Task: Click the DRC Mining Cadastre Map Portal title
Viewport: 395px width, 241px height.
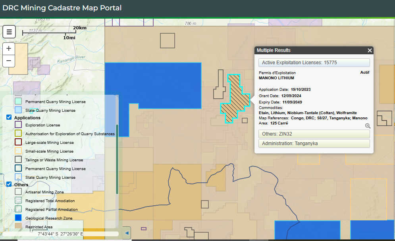Action: click(62, 8)
